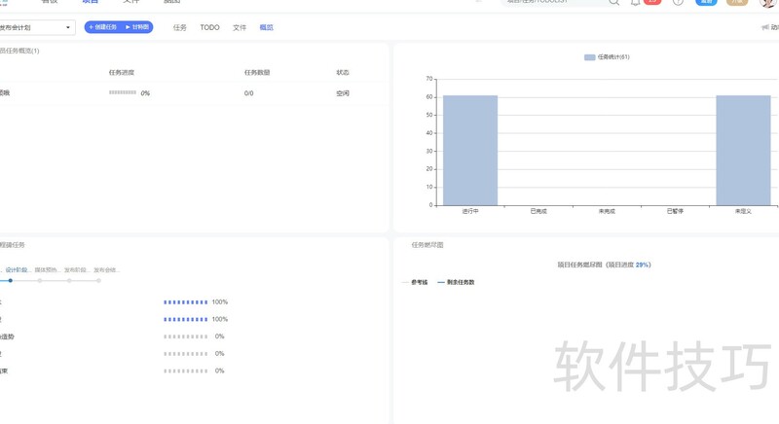This screenshot has width=779, height=424.
Task: Open the notification bell
Action: (636, 3)
